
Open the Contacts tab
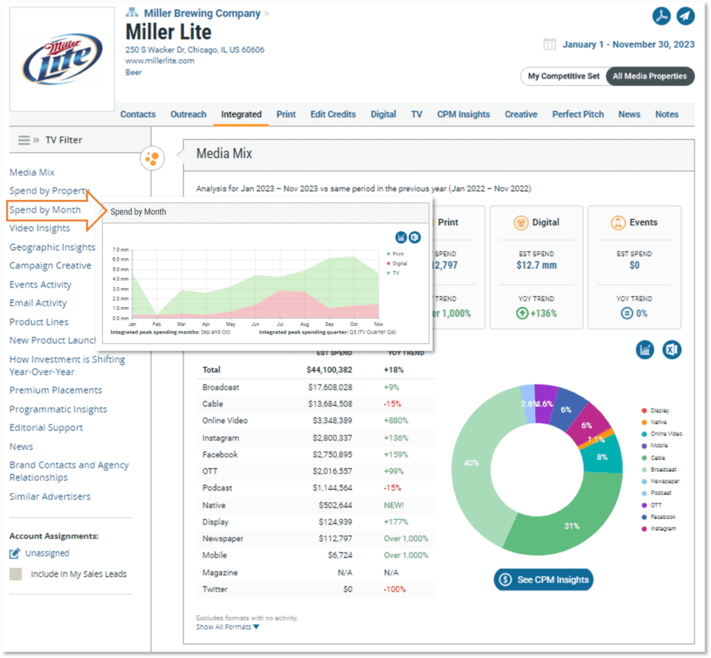(138, 115)
